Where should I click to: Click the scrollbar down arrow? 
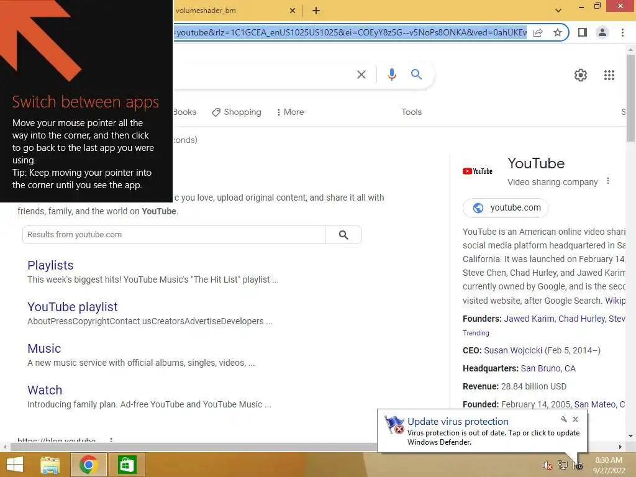[x=630, y=436]
